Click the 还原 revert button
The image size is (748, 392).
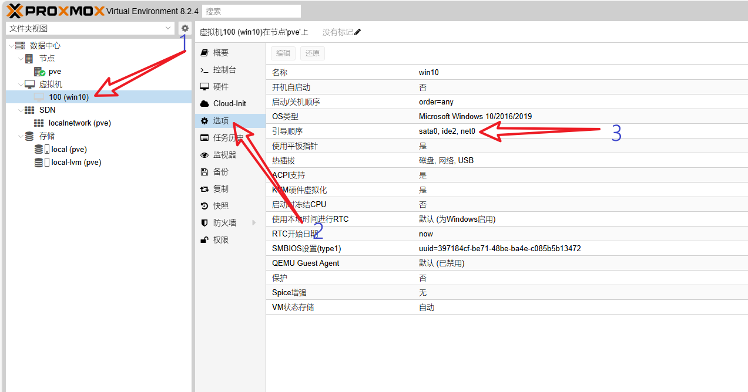313,53
